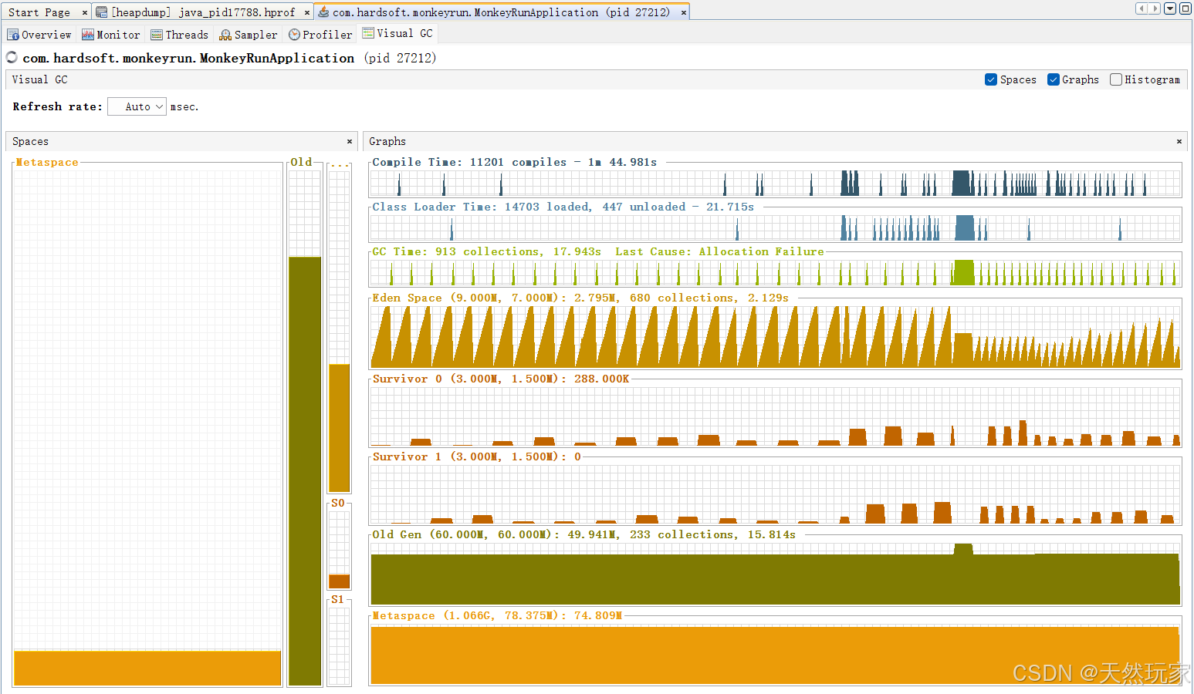Click the Threads tab icon
The image size is (1194, 694).
pos(157,35)
